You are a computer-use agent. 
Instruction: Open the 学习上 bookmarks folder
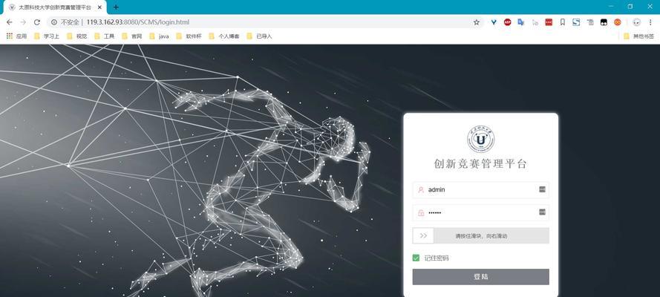(x=47, y=36)
